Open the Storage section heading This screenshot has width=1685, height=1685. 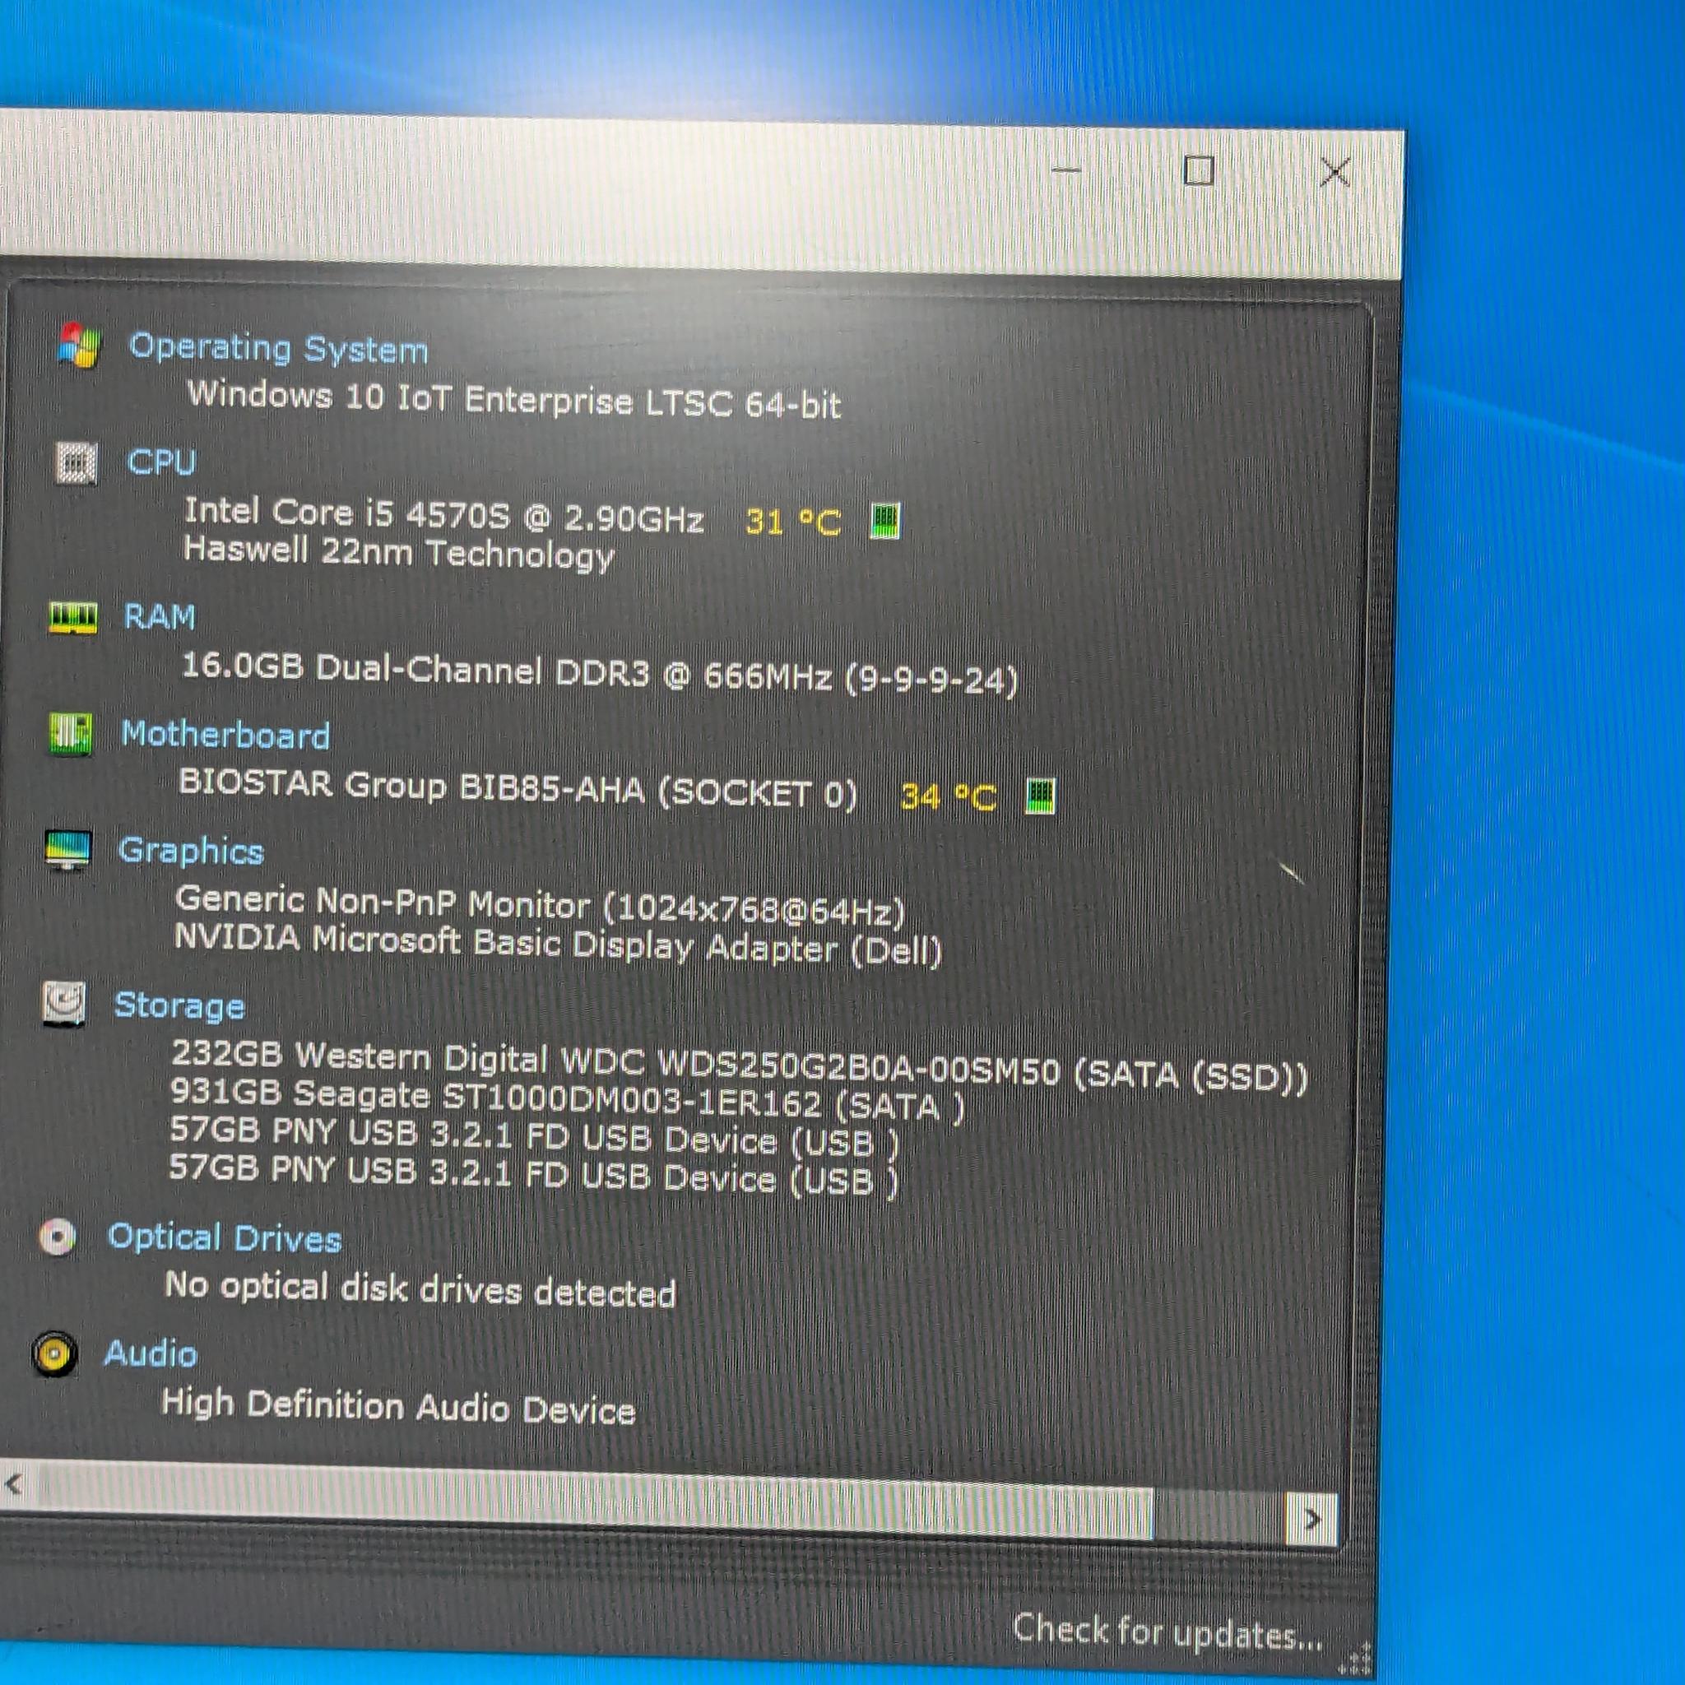pyautogui.click(x=179, y=1005)
